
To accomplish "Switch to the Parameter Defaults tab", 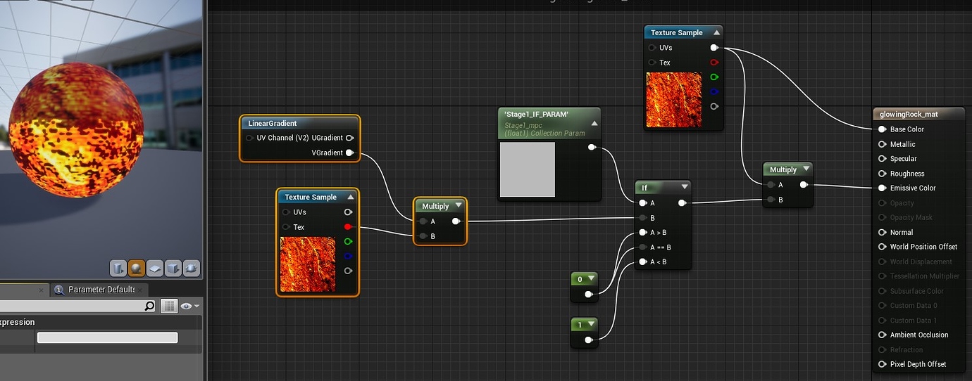I will click(101, 290).
